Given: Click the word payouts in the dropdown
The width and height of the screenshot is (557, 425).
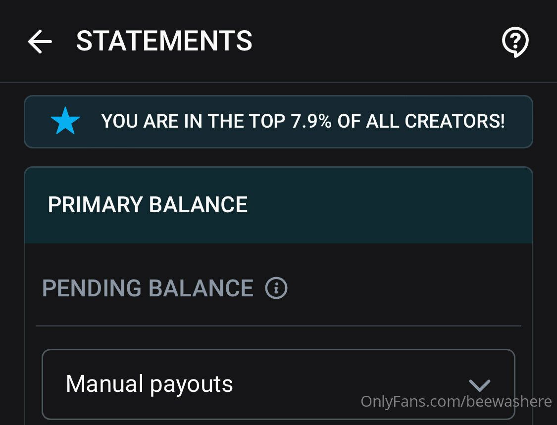Looking at the screenshot, I should (x=191, y=384).
